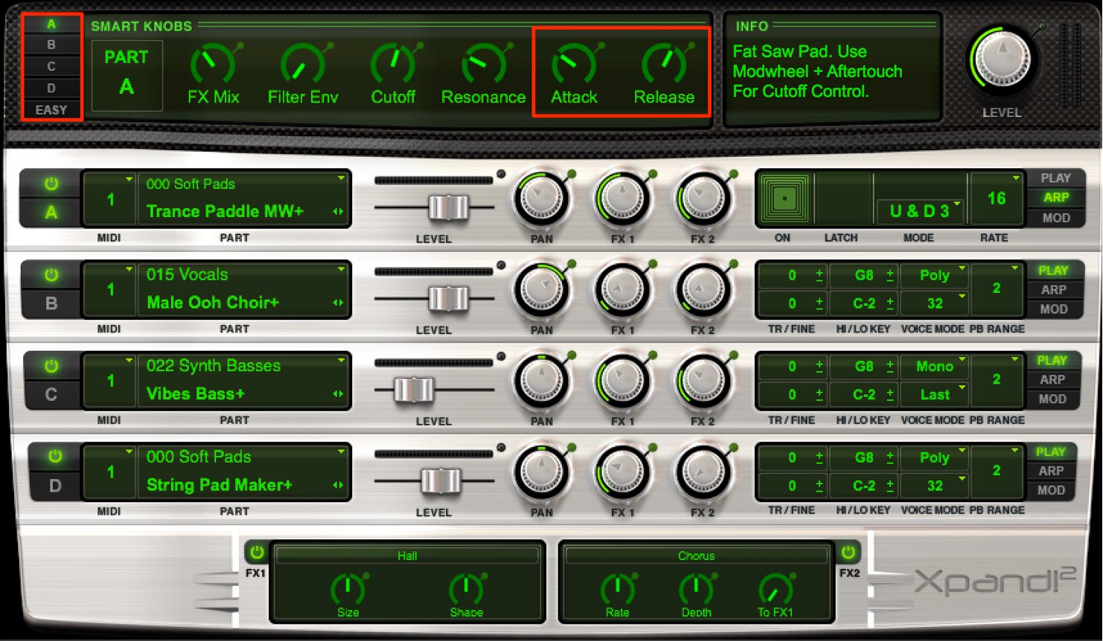Click the Resonance smart knob
The width and height of the screenshot is (1103, 641).
point(484,65)
